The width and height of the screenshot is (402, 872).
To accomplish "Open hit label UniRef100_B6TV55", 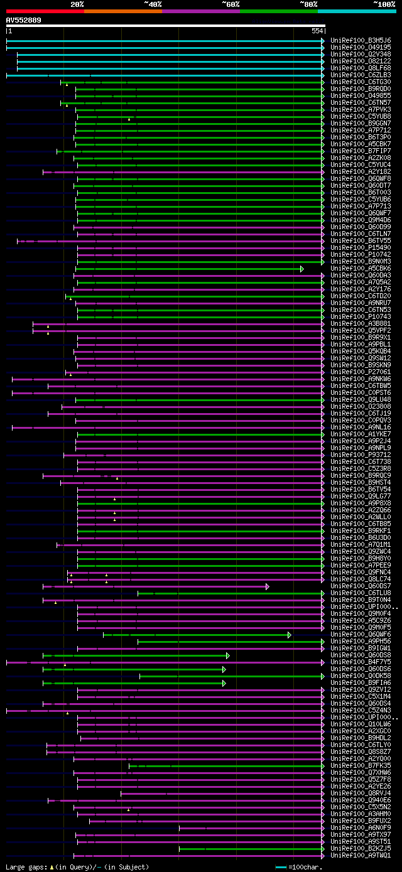I will tap(361, 241).
